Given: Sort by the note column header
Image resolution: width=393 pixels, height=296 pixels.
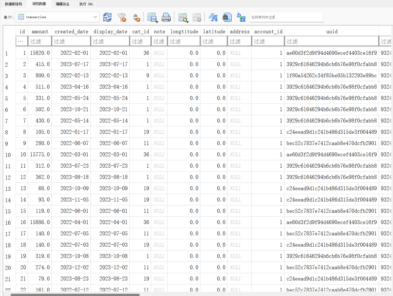Looking at the screenshot, I should pos(159,31).
